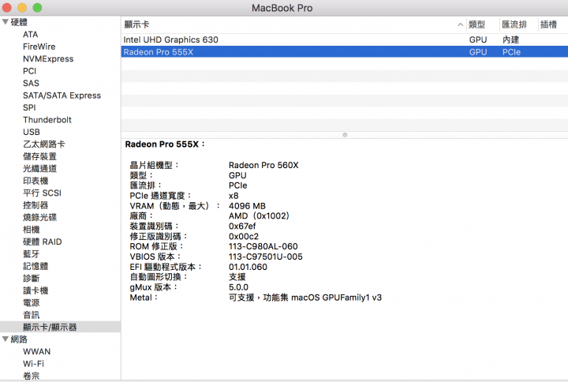Click the green zoom window button
The width and height of the screenshot is (568, 382).
(x=37, y=8)
